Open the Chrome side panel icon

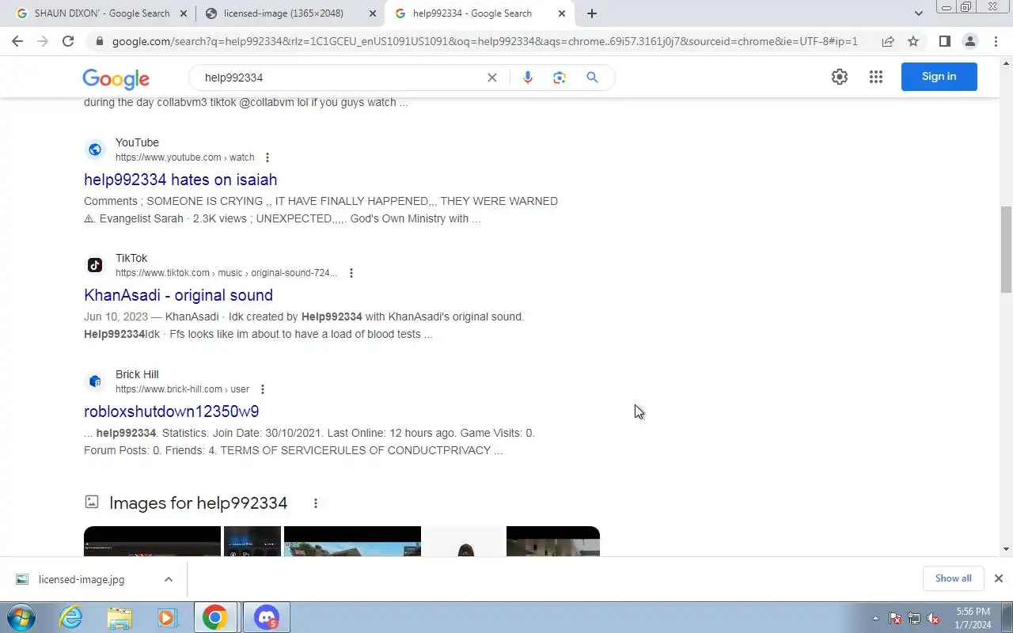[x=944, y=41]
